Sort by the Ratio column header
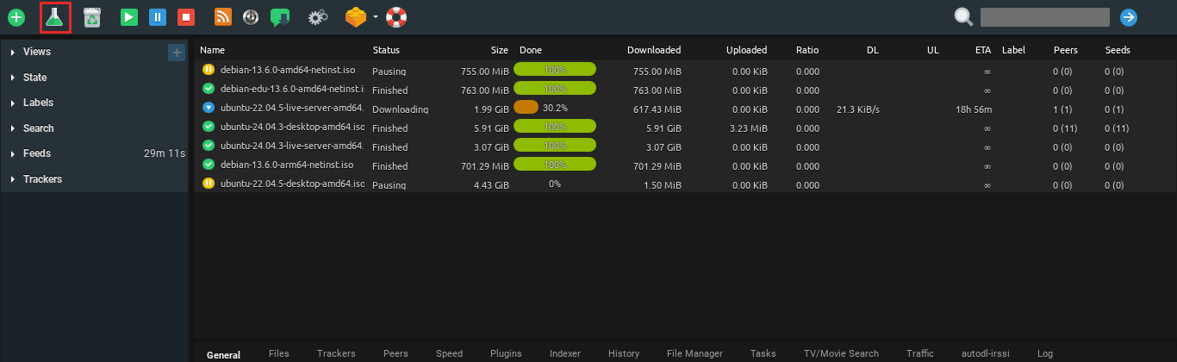 click(x=807, y=50)
